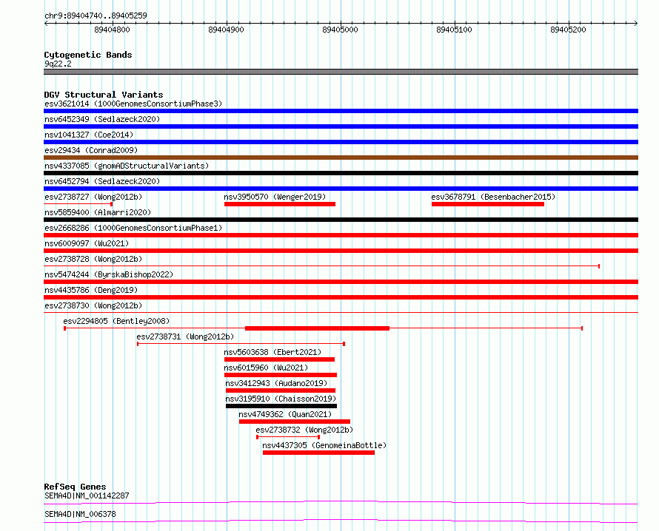Image resolution: width=659 pixels, height=531 pixels.
Task: Click the red bar under nsv4437305 GenomeinaBottle
Action: [x=318, y=453]
